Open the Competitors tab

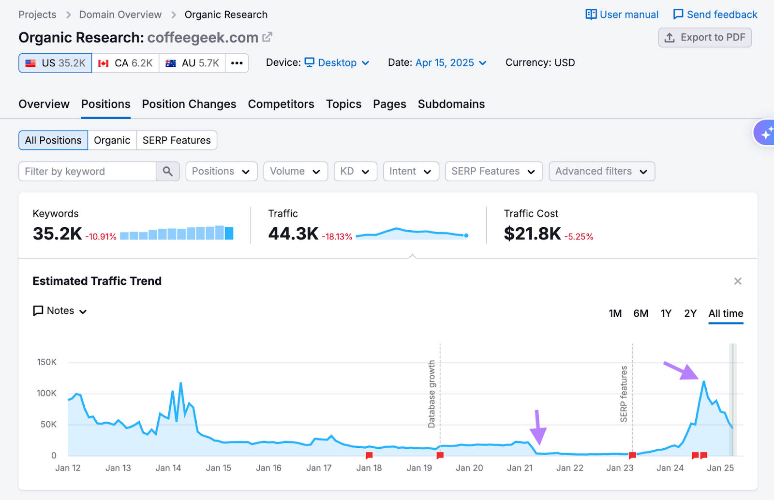pyautogui.click(x=281, y=104)
